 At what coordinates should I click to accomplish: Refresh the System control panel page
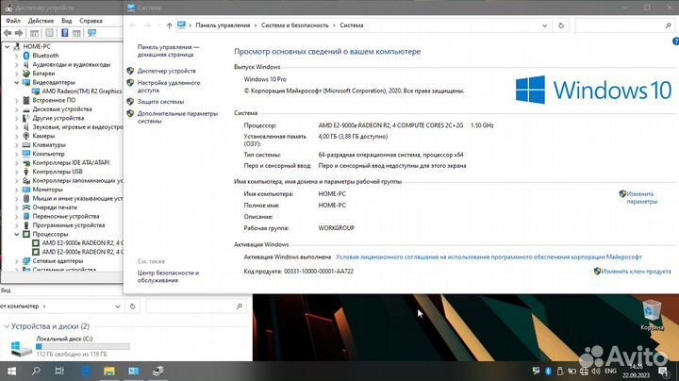(x=561, y=25)
